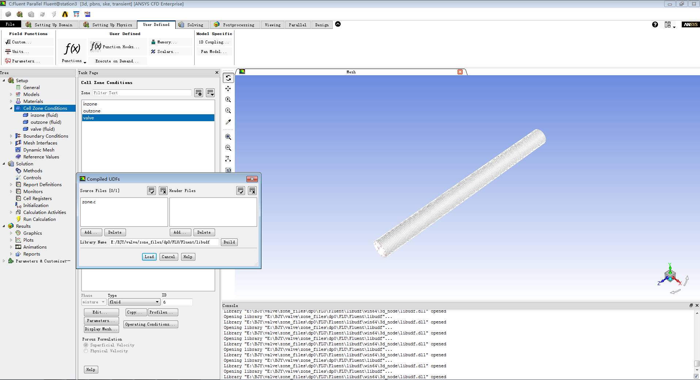Open the File menu
The width and height of the screenshot is (700, 380).
(10, 24)
